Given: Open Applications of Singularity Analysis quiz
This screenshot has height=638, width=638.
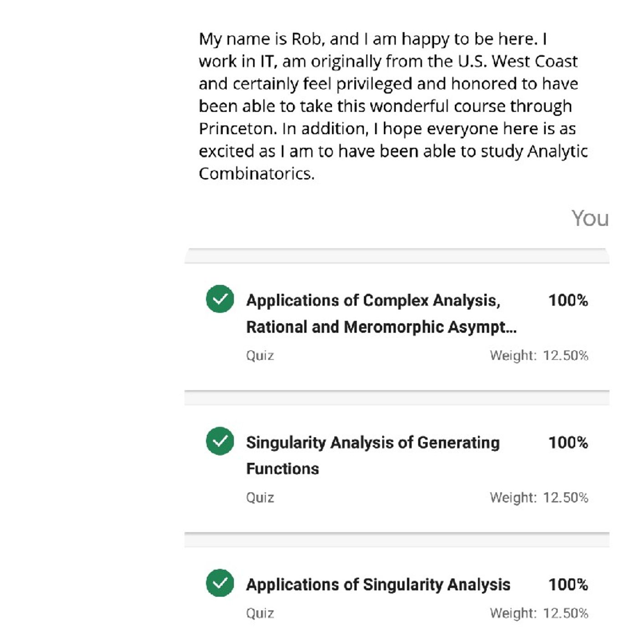Looking at the screenshot, I should pyautogui.click(x=378, y=585).
